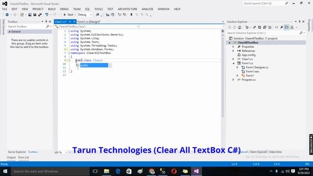313x176 pixels.
Task: Open the ARCHITECTURE menu
Action: (127, 9)
